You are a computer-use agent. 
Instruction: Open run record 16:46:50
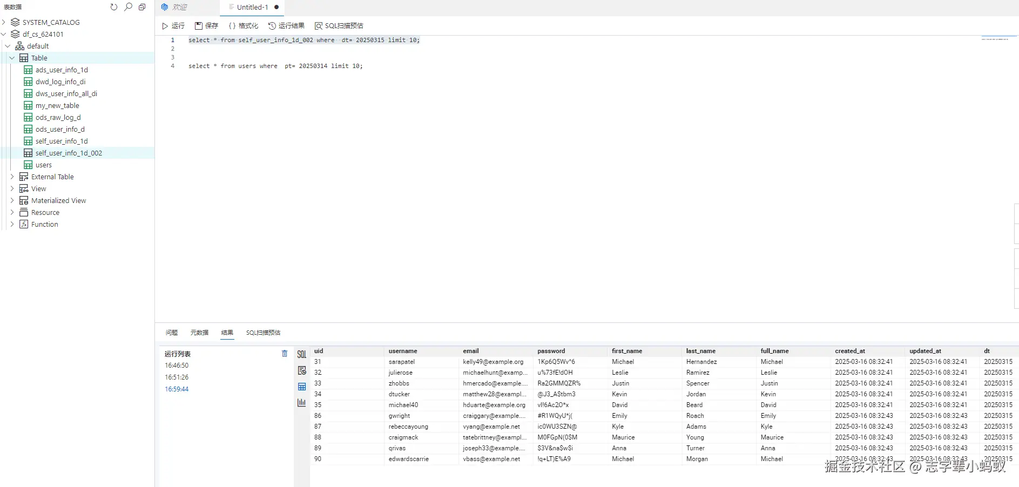[177, 366]
